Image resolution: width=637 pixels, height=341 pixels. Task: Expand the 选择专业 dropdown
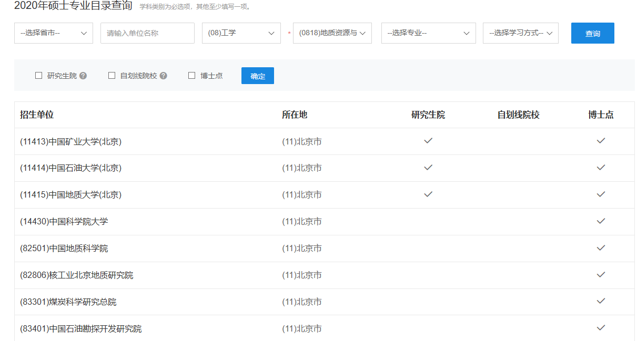coord(428,33)
